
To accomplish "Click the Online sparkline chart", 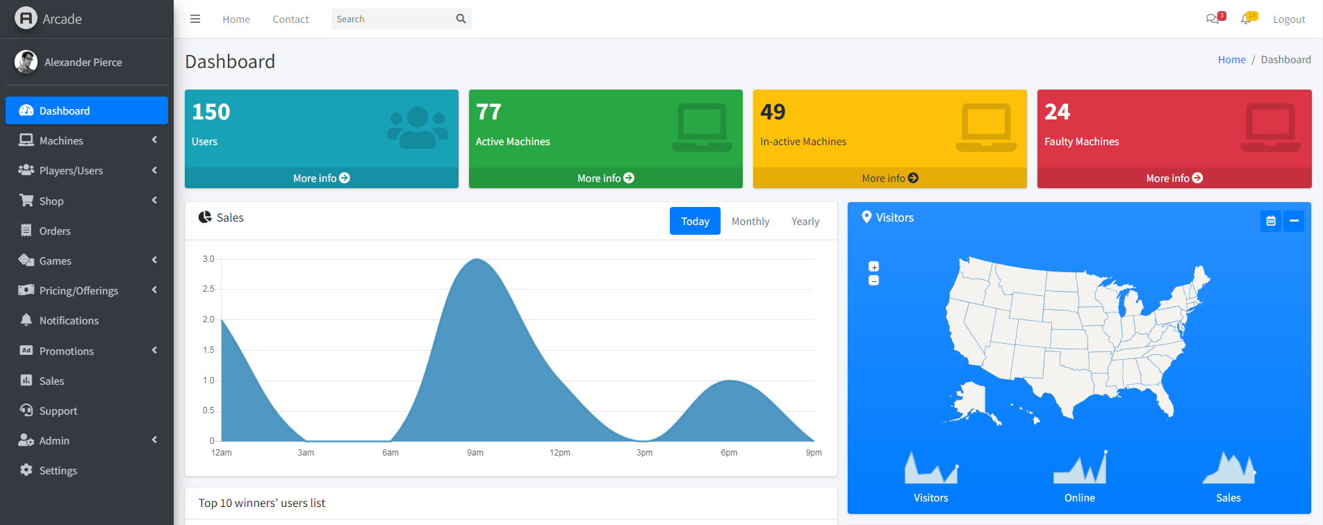I will click(1080, 467).
